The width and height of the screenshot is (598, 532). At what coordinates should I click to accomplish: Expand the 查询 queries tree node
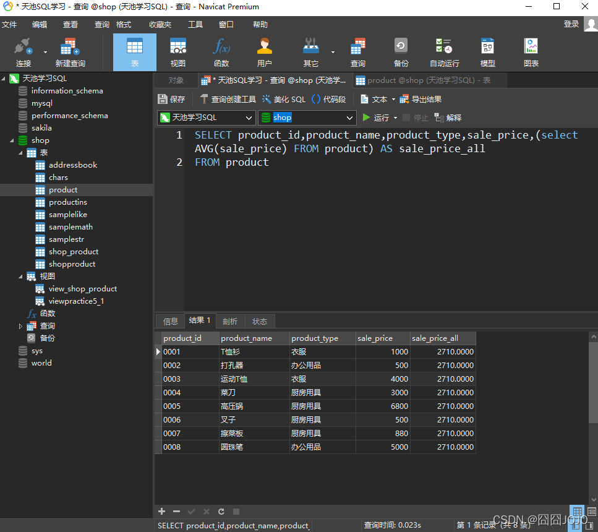coord(20,326)
